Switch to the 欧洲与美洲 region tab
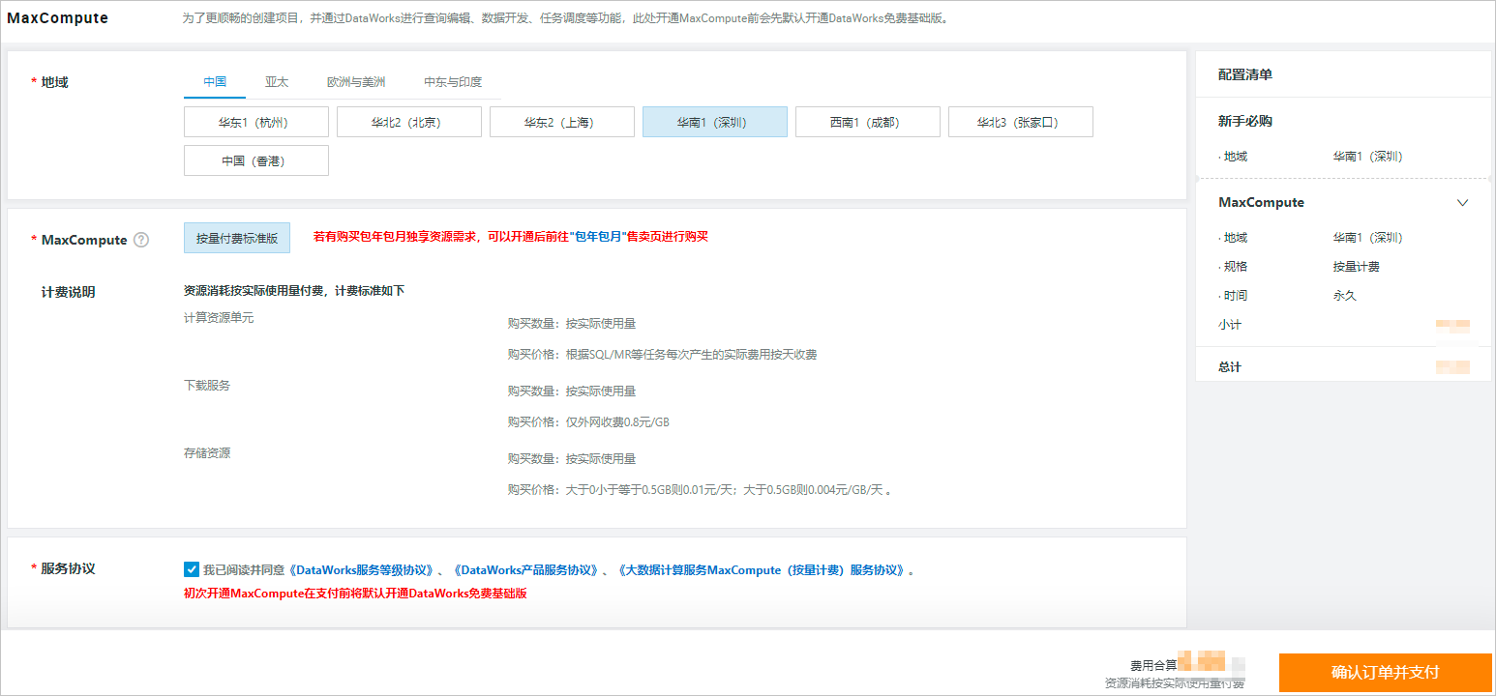This screenshot has width=1496, height=696. [x=356, y=82]
